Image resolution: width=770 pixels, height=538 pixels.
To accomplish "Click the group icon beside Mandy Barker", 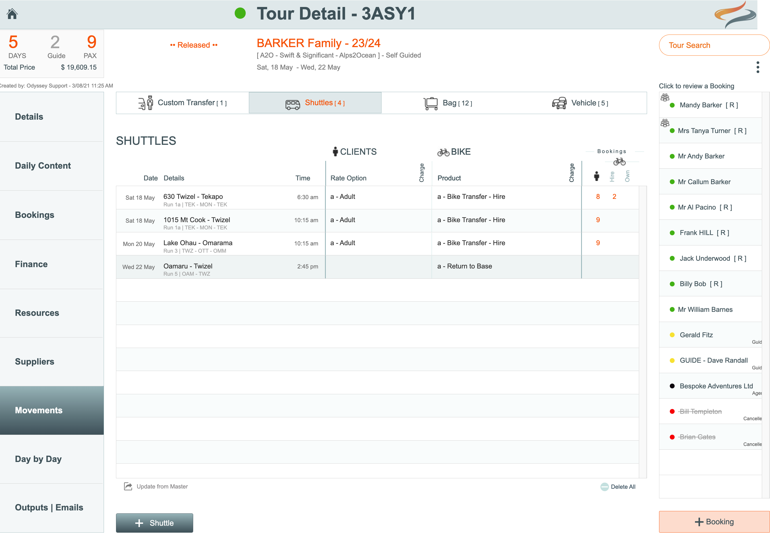I will [665, 97].
